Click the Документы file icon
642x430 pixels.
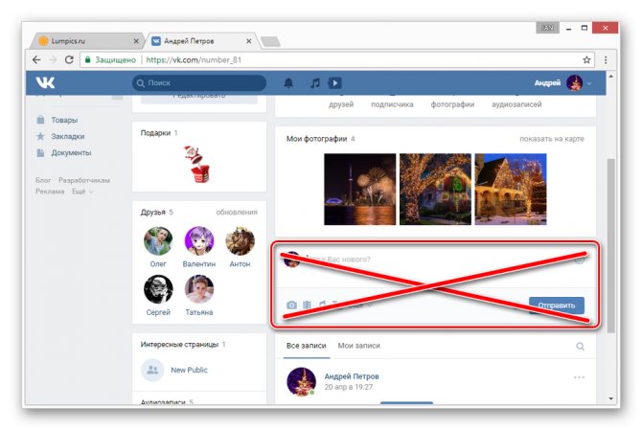coord(40,152)
